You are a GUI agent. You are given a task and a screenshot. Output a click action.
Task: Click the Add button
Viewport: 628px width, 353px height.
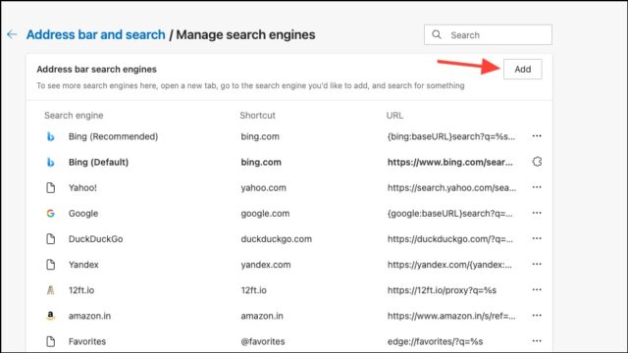point(523,70)
